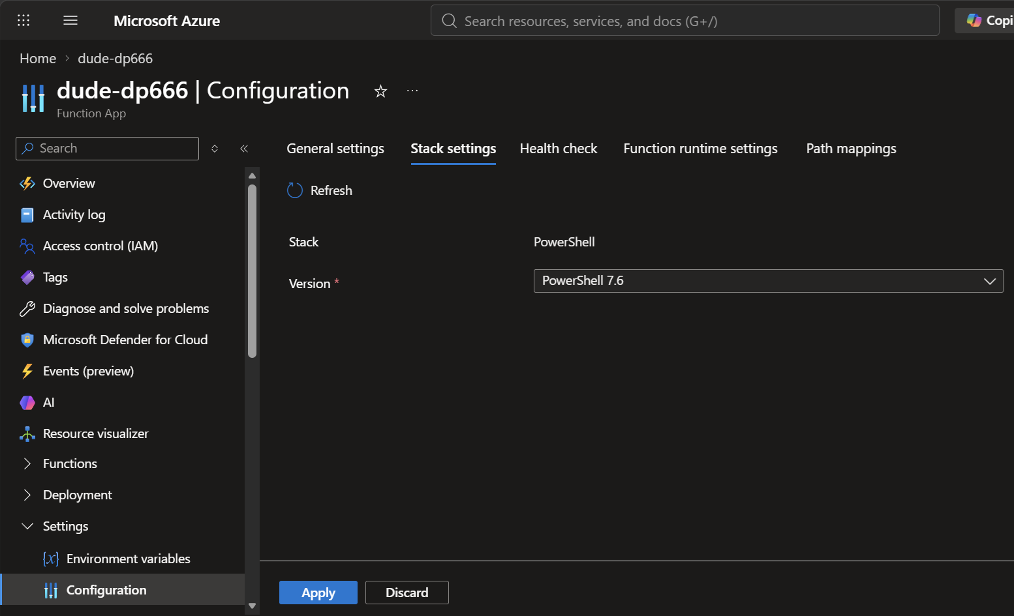1014x616 pixels.
Task: Open the Health check tab
Action: point(559,149)
